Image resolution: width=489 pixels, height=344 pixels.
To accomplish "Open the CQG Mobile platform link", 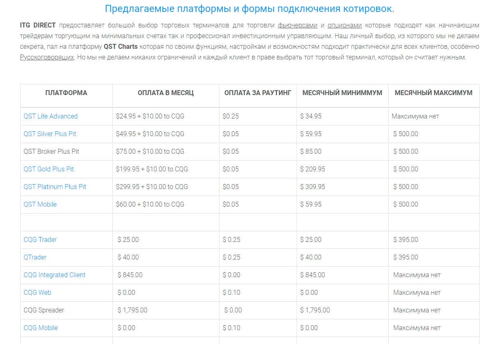I will (x=41, y=328).
